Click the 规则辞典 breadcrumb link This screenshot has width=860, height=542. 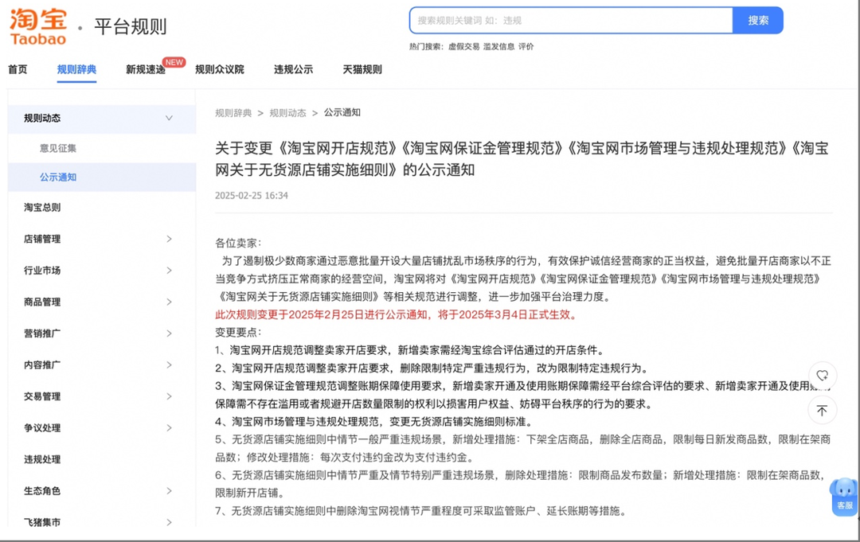(233, 113)
